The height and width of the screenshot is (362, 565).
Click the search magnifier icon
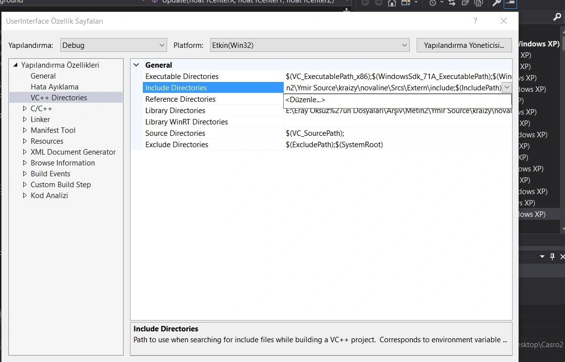tap(557, 17)
